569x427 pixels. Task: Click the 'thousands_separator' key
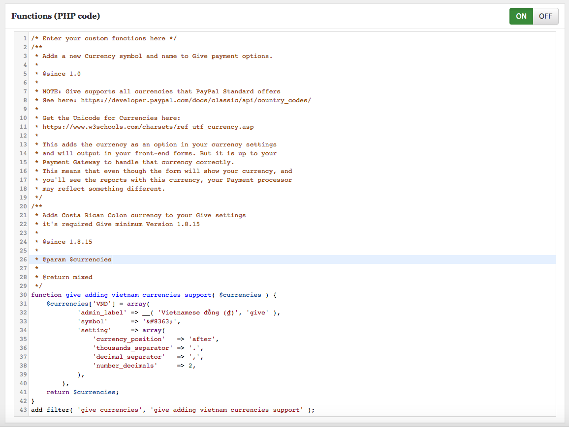click(x=133, y=348)
